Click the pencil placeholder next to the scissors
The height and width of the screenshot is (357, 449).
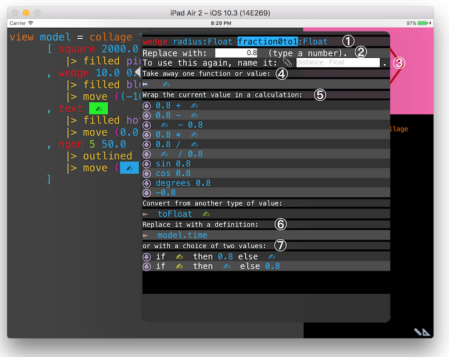click(x=166, y=84)
